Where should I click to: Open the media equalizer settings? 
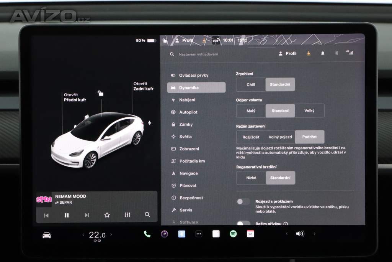127,215
